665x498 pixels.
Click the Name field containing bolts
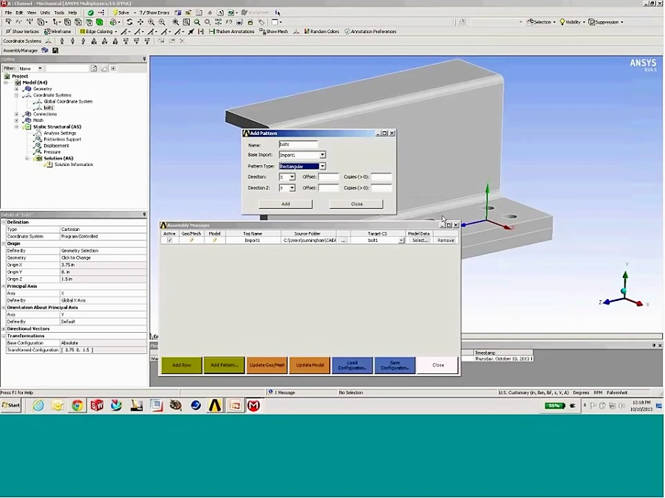tap(299, 145)
